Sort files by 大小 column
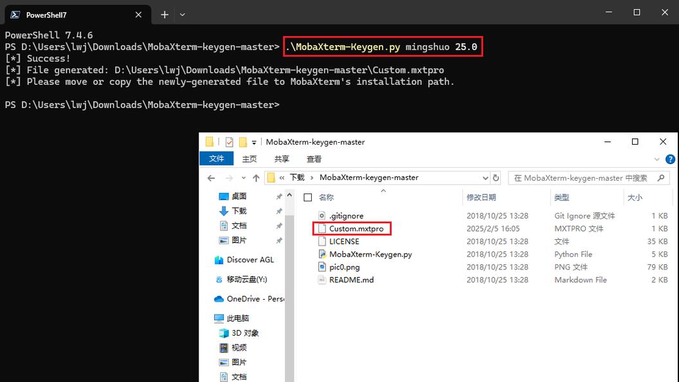Viewport: 679px width, 382px height. (635, 197)
